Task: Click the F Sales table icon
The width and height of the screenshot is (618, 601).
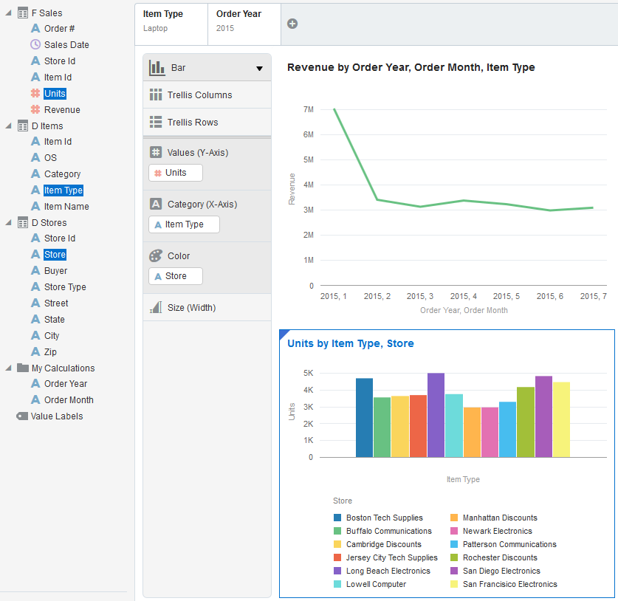Action: point(23,13)
